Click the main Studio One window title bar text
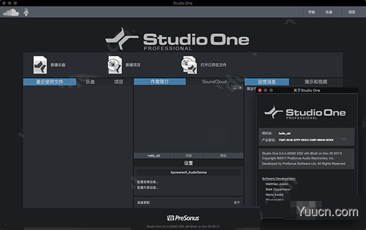Image resolution: width=366 pixels, height=230 pixels. pos(183,3)
